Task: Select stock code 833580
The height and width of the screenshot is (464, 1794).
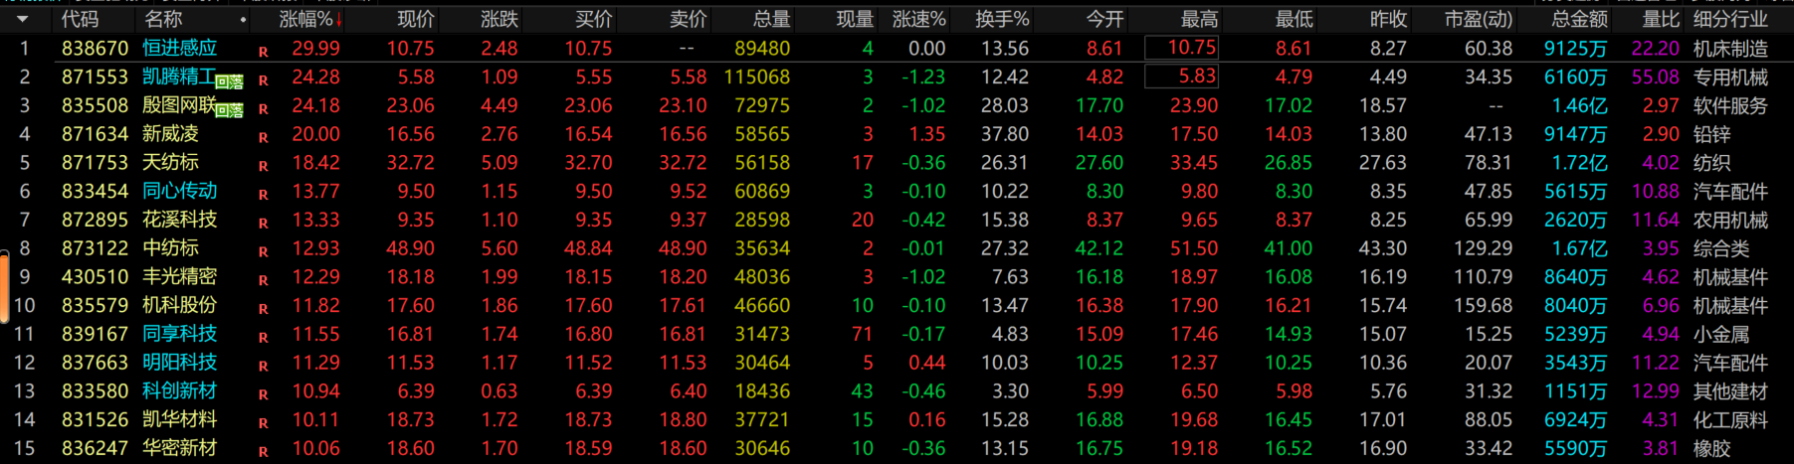Action: tap(95, 391)
